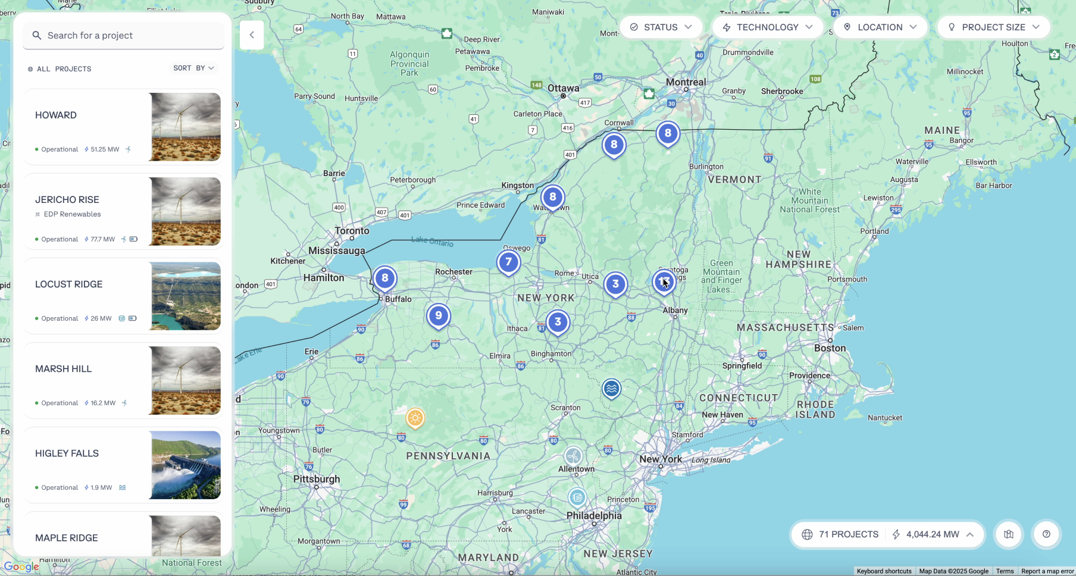Viewport: 1076px width, 576px height.
Task: Open the Report a map error link
Action: (1047, 571)
